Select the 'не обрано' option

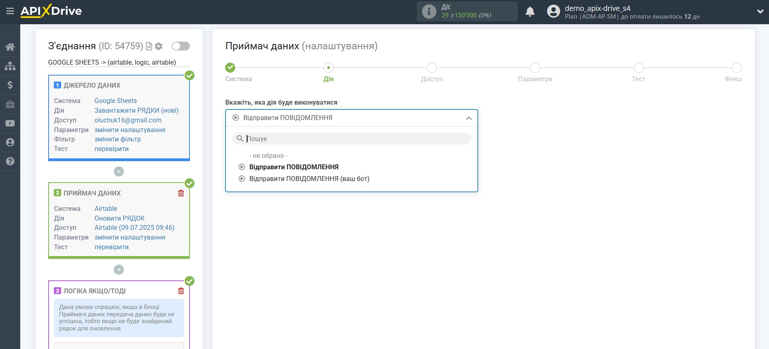point(268,156)
